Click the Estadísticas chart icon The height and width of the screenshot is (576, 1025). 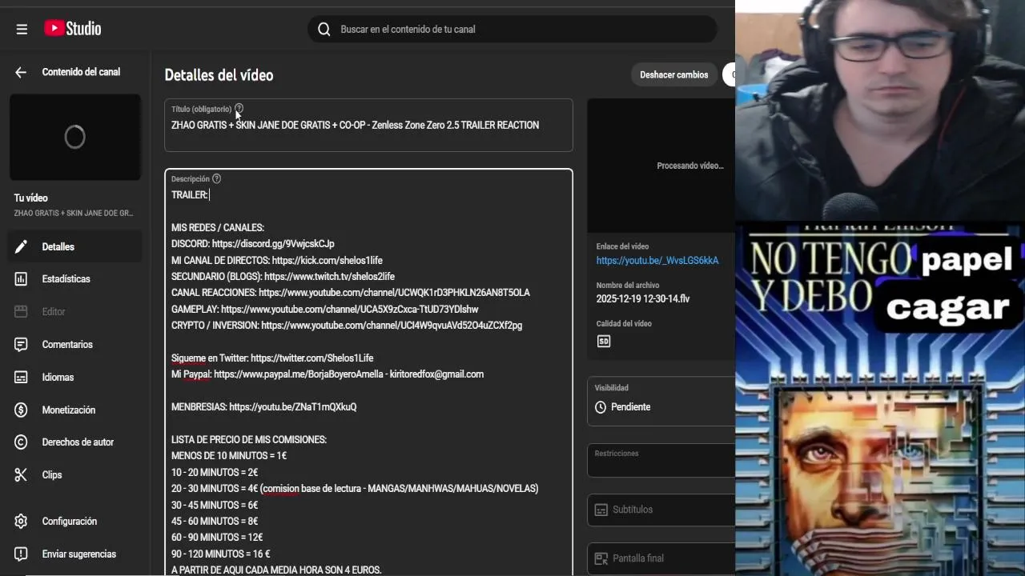pos(22,279)
